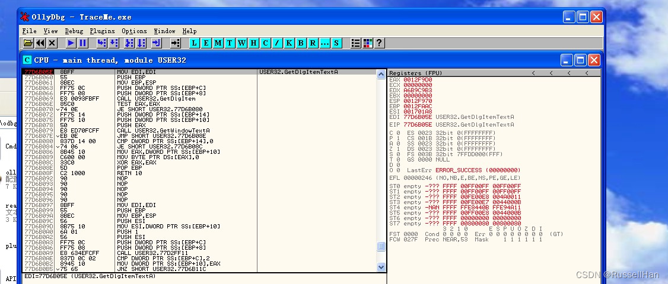Open the Window menu
668x284 pixels.
click(164, 31)
